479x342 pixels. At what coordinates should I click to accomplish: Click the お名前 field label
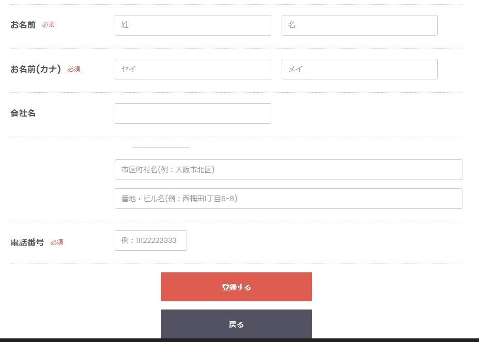pyautogui.click(x=23, y=25)
